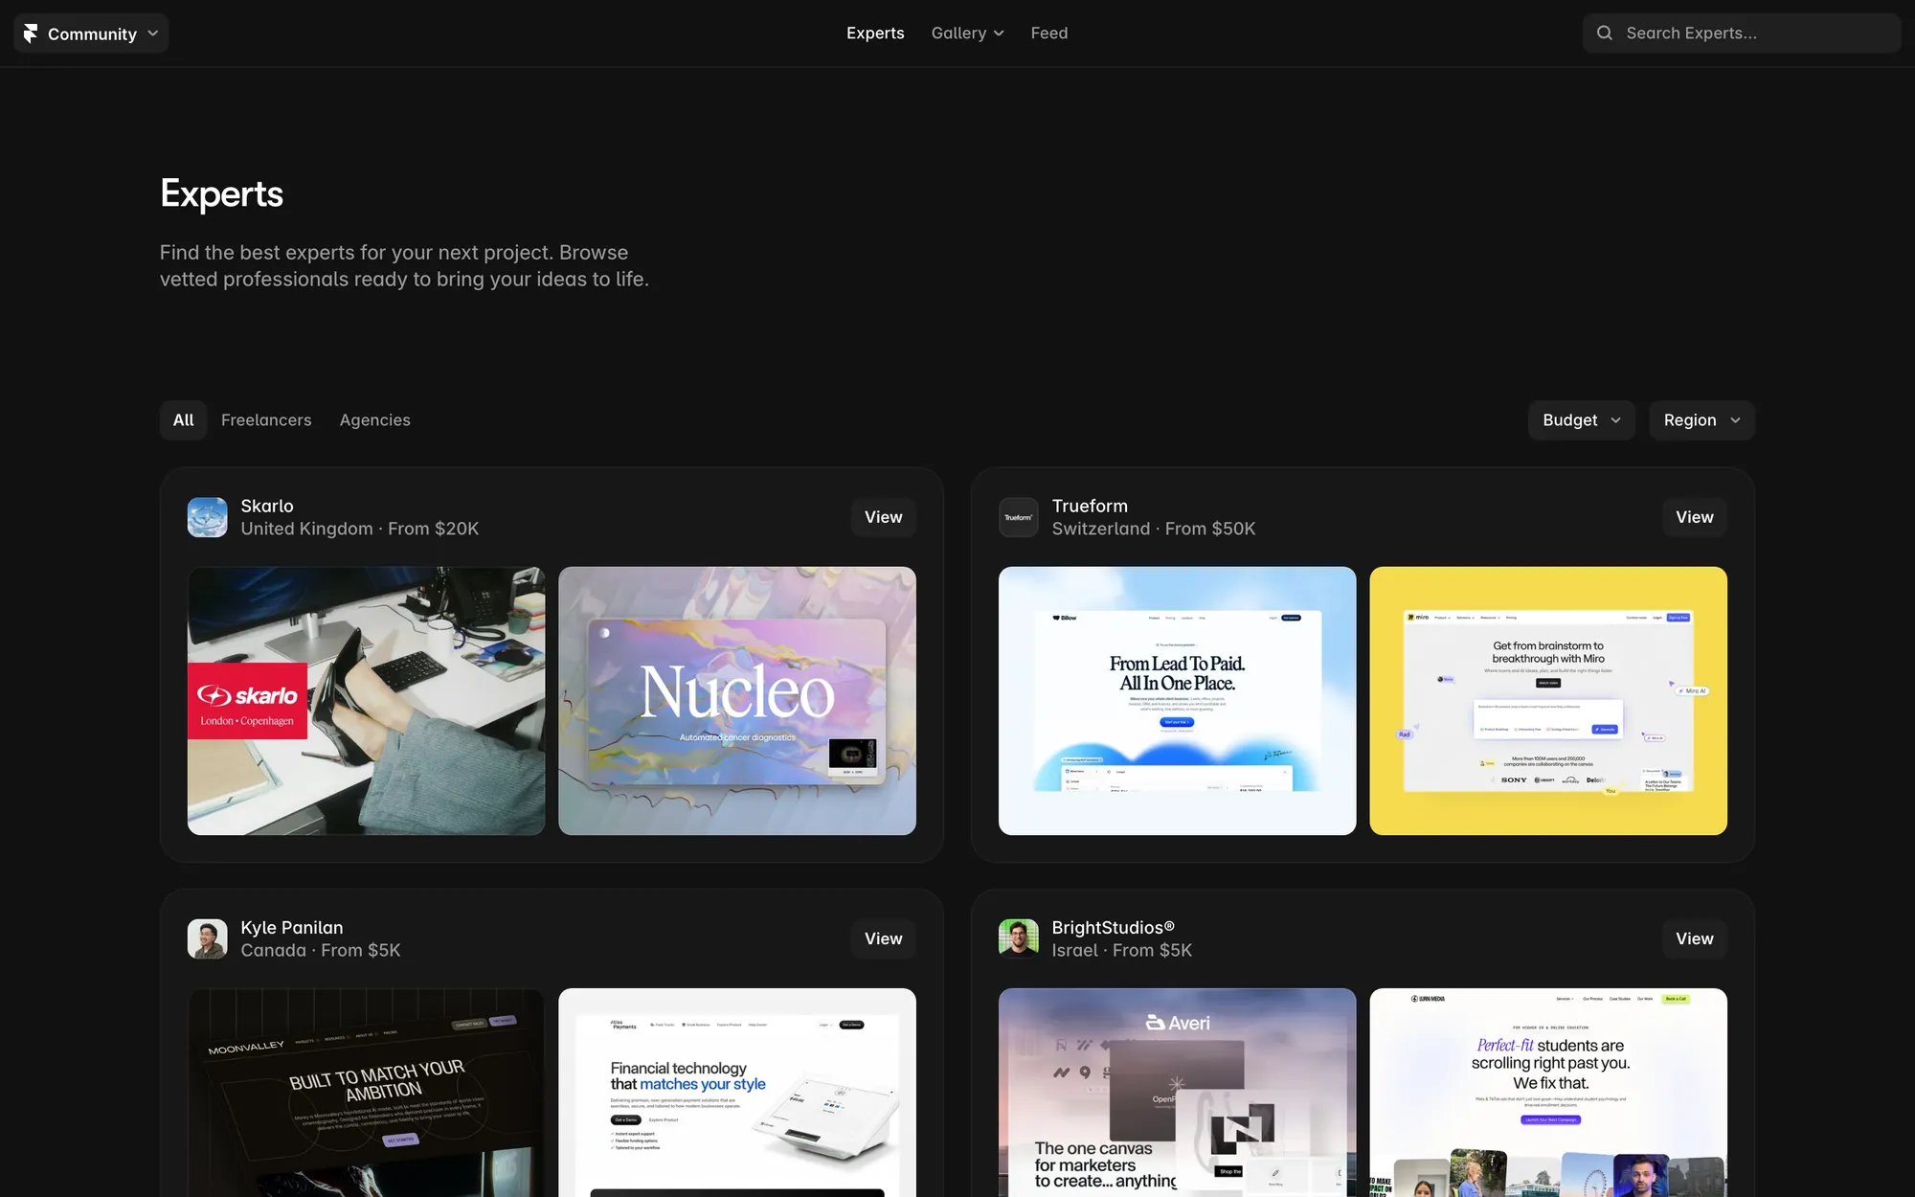Click the Trueform logo avatar
Image resolution: width=1915 pixels, height=1197 pixels.
coord(1019,517)
